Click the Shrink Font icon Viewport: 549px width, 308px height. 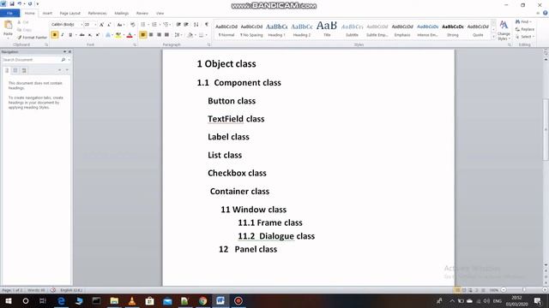click(x=109, y=25)
